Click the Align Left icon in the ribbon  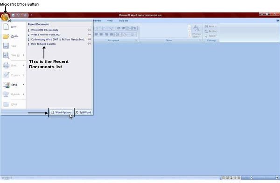[x=96, y=34]
